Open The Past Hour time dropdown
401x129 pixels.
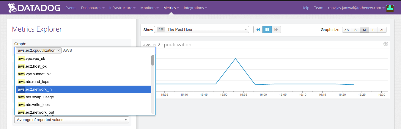202,30
